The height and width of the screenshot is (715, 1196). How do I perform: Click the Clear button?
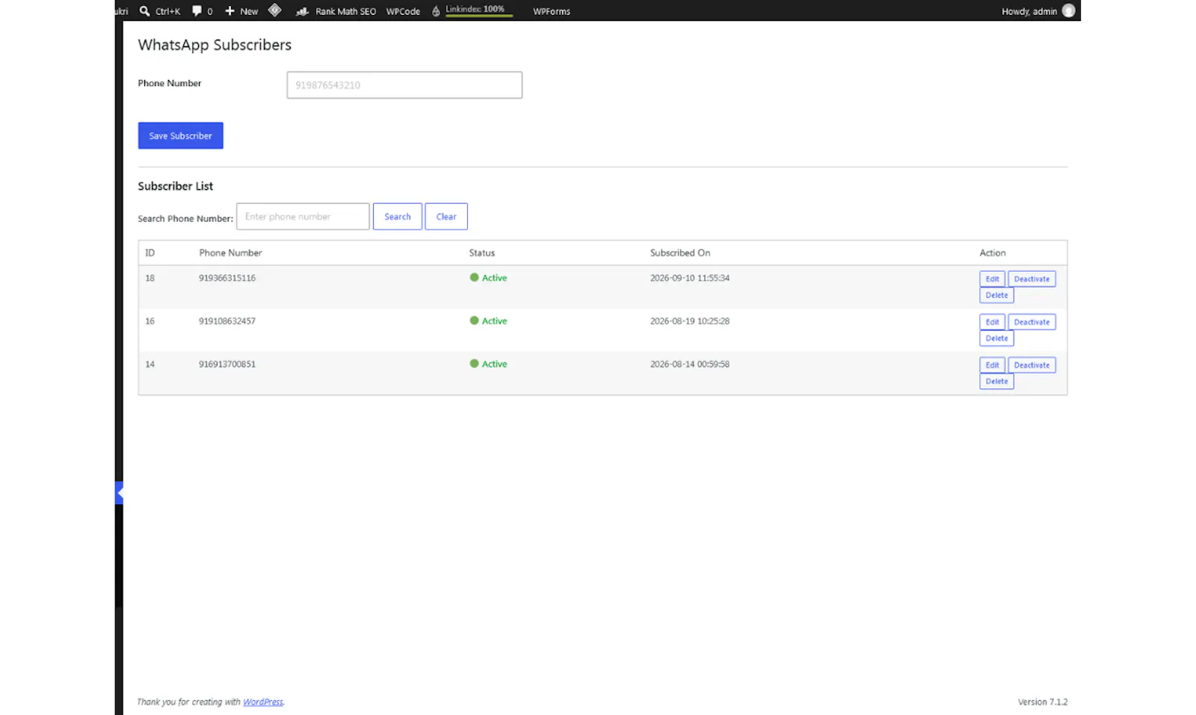[446, 217]
